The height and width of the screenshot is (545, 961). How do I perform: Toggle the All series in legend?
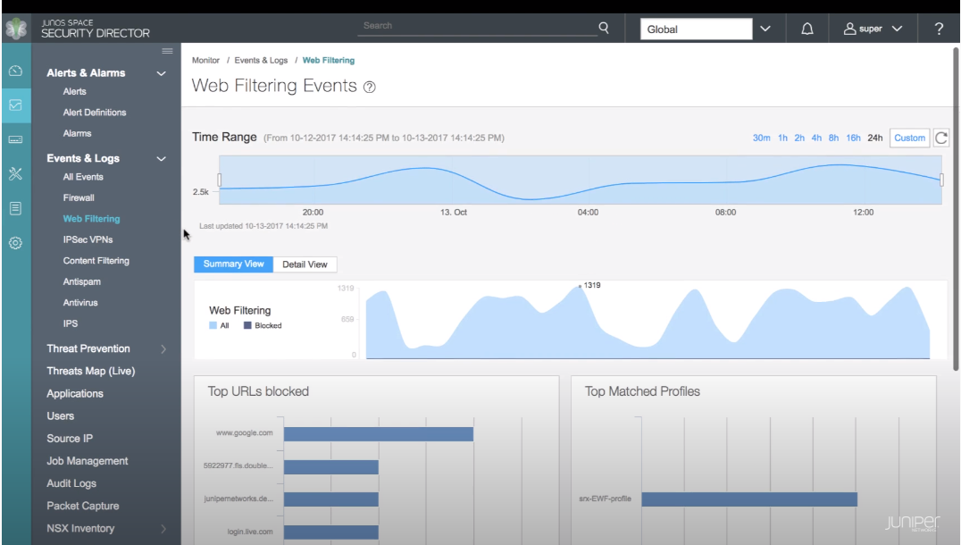tap(219, 326)
